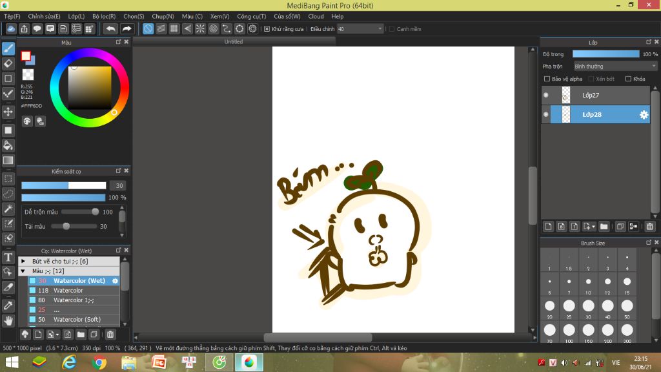Choose brush size 50 preset
This screenshot has height=372, width=661.
pyautogui.click(x=627, y=308)
